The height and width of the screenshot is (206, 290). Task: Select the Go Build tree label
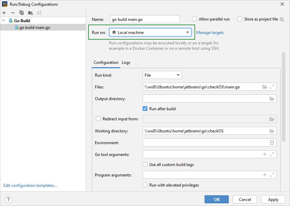(x=22, y=20)
